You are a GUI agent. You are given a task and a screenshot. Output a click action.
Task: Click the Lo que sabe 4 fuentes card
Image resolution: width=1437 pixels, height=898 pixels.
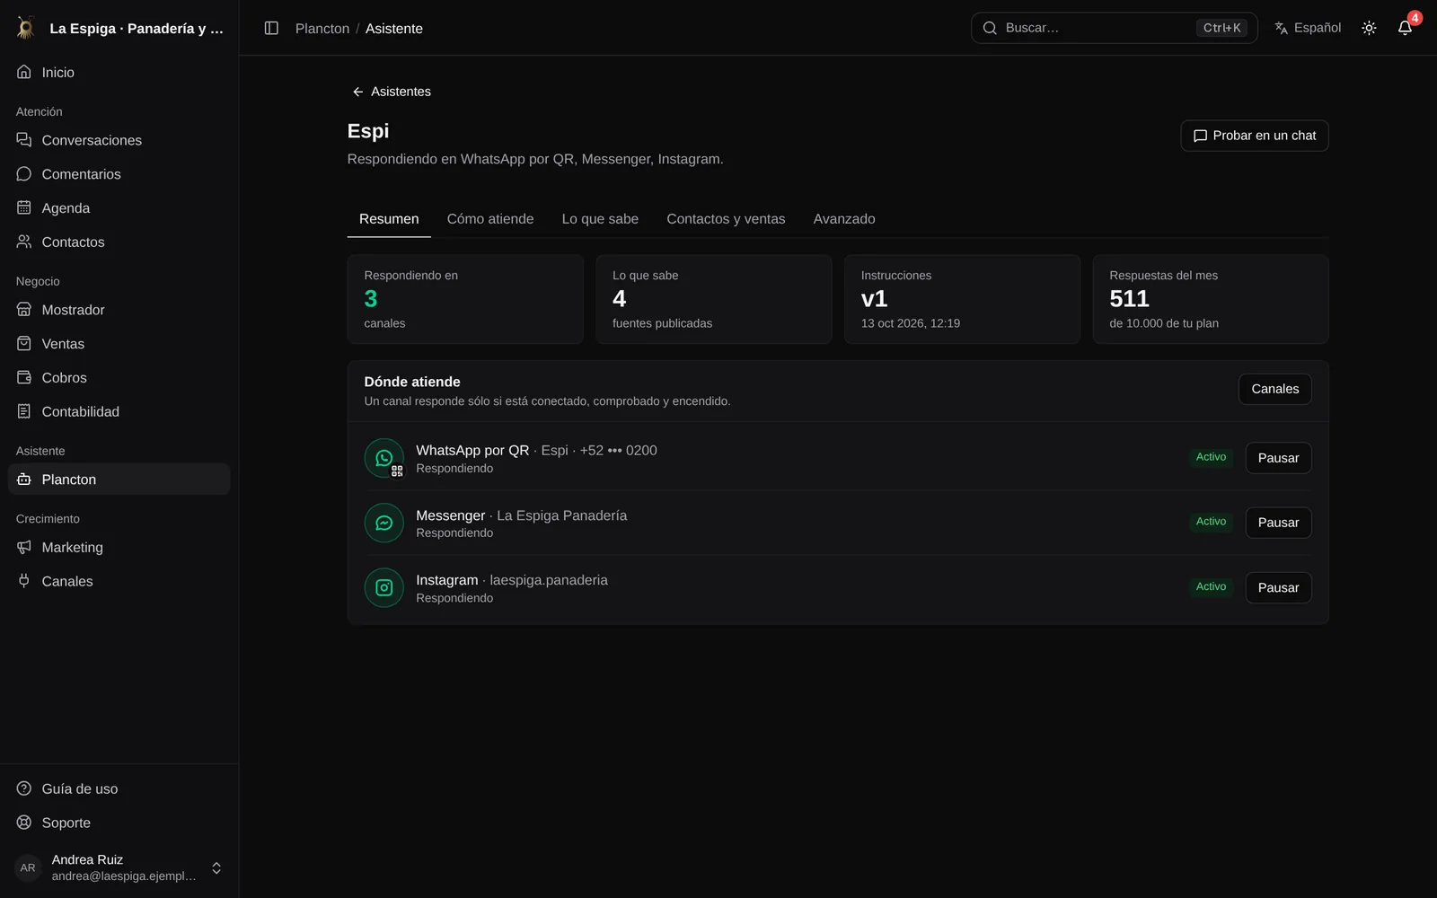[x=714, y=299]
